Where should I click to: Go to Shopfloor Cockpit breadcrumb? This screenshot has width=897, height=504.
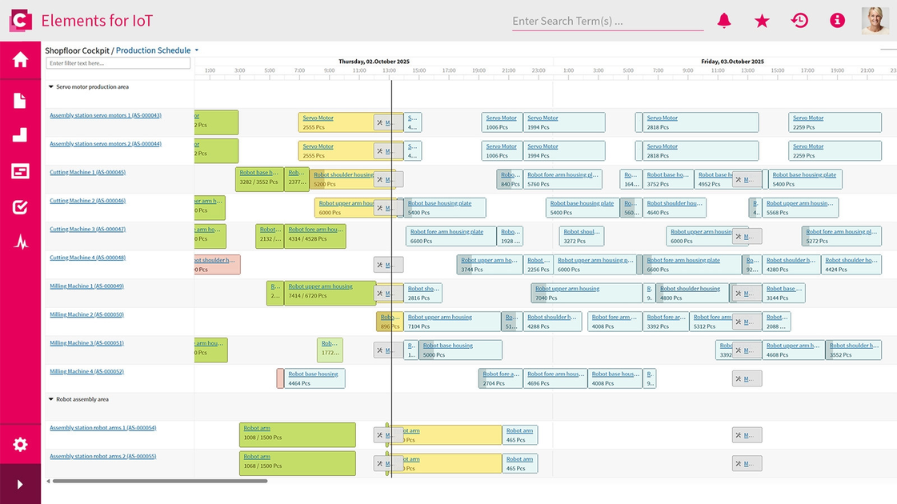[77, 50]
